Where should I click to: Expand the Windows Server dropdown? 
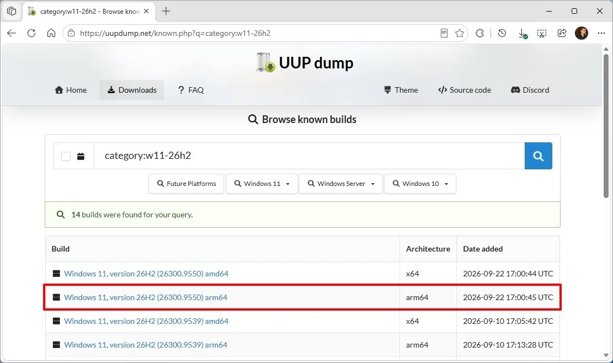[x=341, y=184]
